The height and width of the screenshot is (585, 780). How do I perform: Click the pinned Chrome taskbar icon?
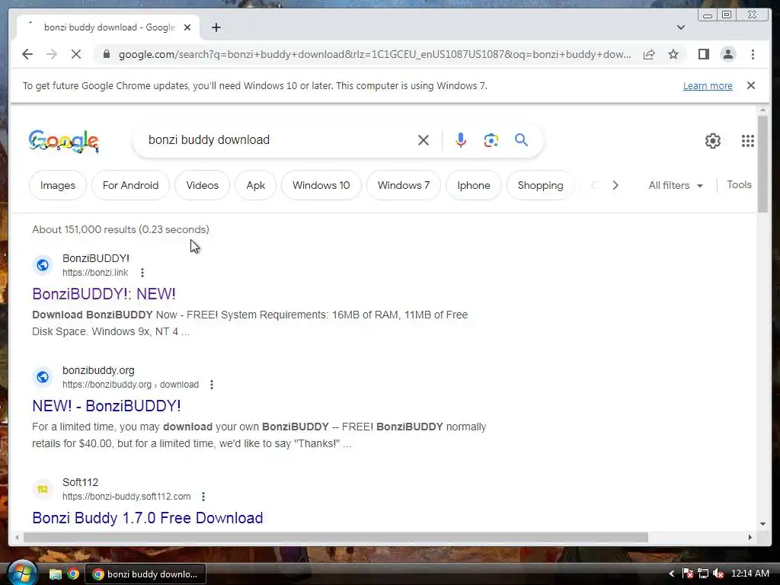(x=73, y=574)
